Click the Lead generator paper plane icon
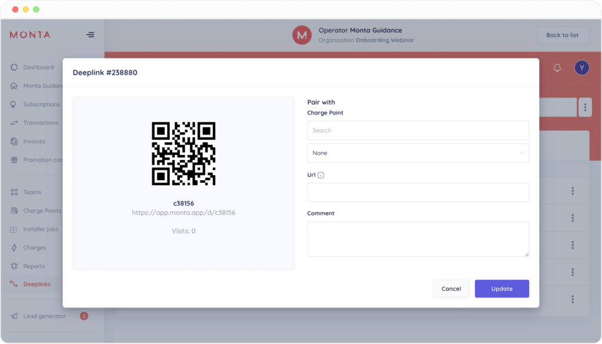602x344 pixels. (x=14, y=316)
